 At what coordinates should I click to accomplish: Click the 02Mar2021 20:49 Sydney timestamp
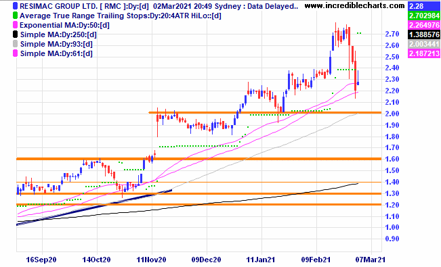click(198, 6)
